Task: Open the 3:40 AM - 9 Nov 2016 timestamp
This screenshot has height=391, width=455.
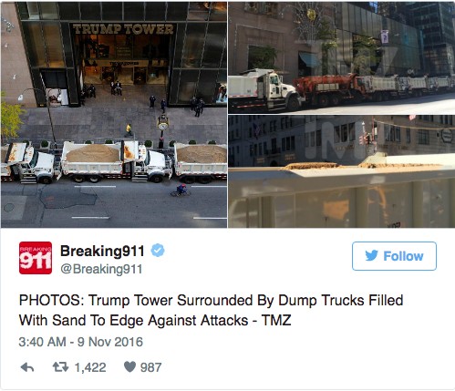Action: pyautogui.click(x=80, y=342)
